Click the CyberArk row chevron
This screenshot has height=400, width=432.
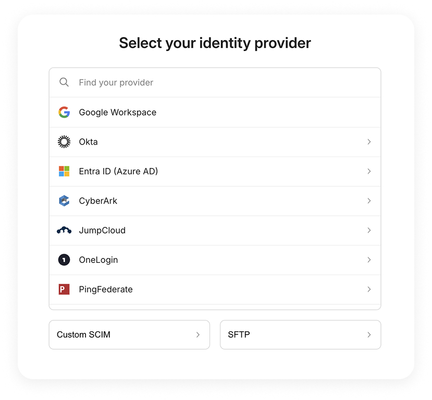(x=369, y=201)
